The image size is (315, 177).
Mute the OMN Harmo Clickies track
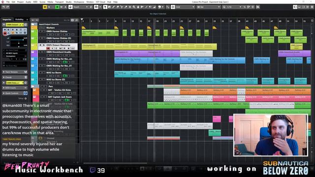(40, 31)
